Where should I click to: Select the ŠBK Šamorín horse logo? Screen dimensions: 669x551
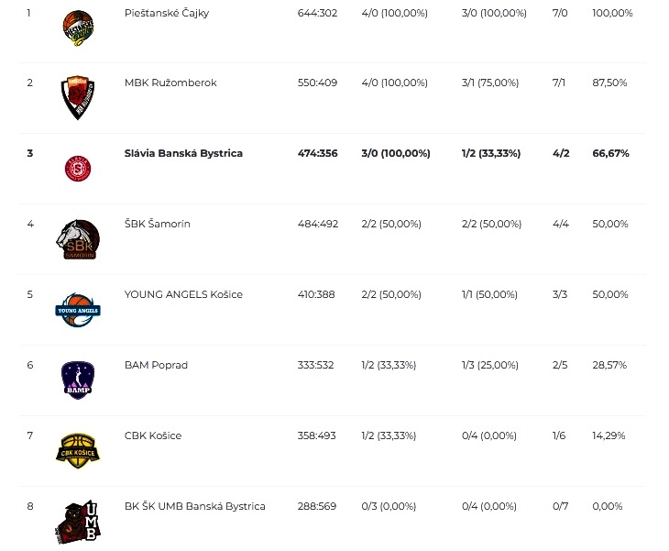pyautogui.click(x=78, y=239)
